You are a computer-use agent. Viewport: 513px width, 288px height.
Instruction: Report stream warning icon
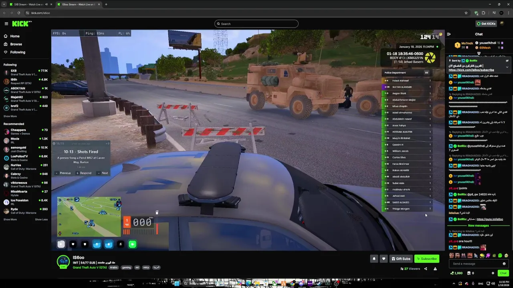pos(435,269)
